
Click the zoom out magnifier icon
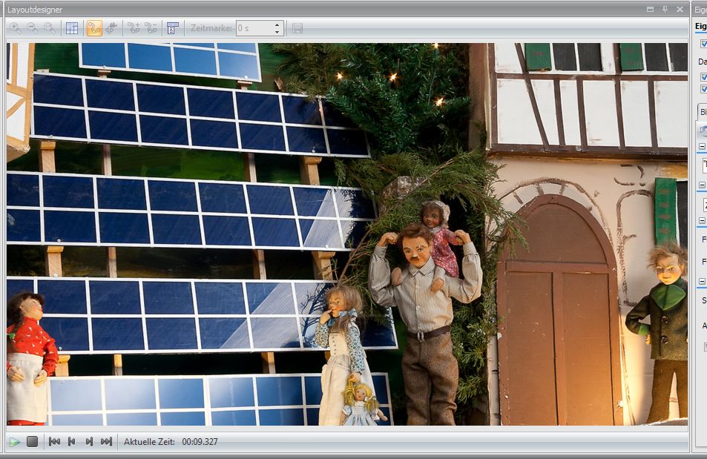pyautogui.click(x=32, y=28)
